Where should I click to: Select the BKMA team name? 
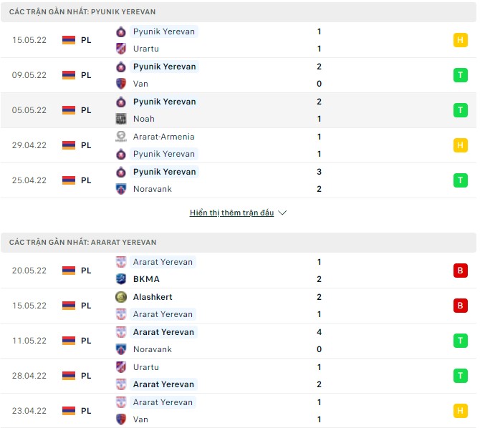(146, 279)
